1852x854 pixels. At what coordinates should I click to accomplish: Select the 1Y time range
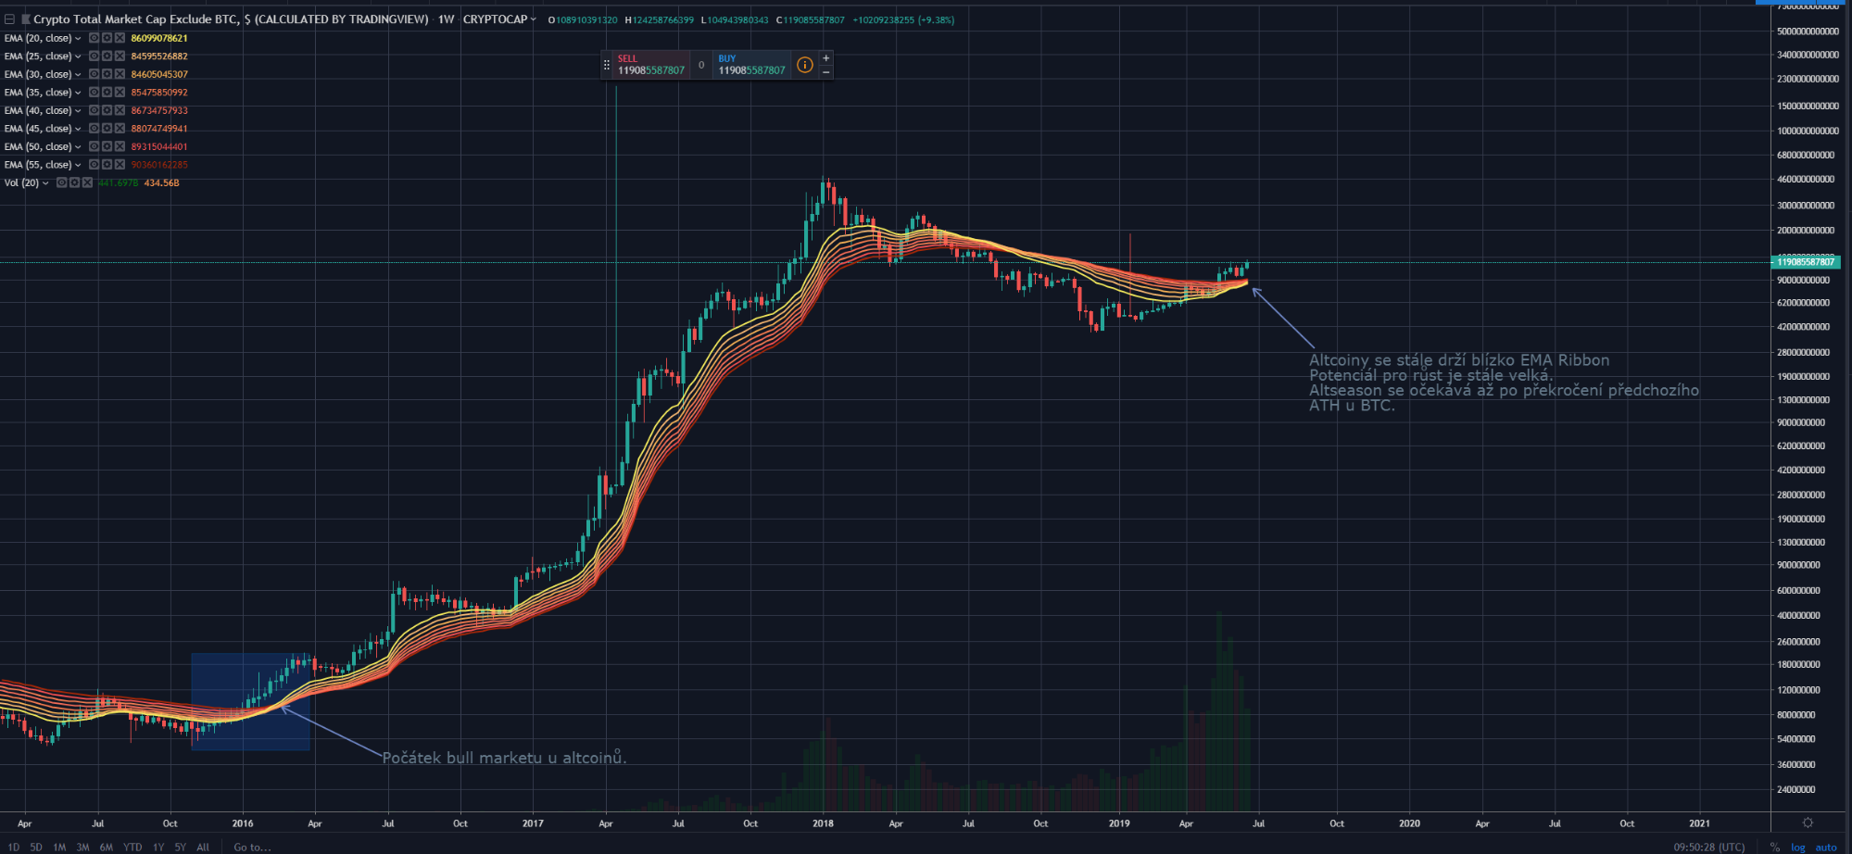pos(158,847)
